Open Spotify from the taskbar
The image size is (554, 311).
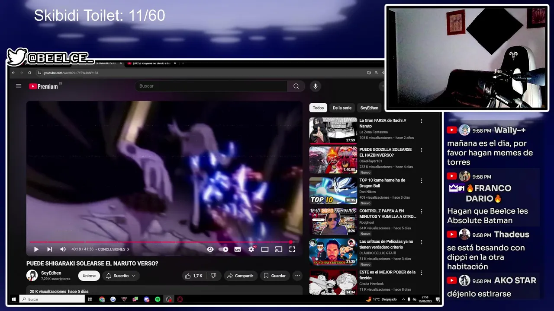pos(158,299)
